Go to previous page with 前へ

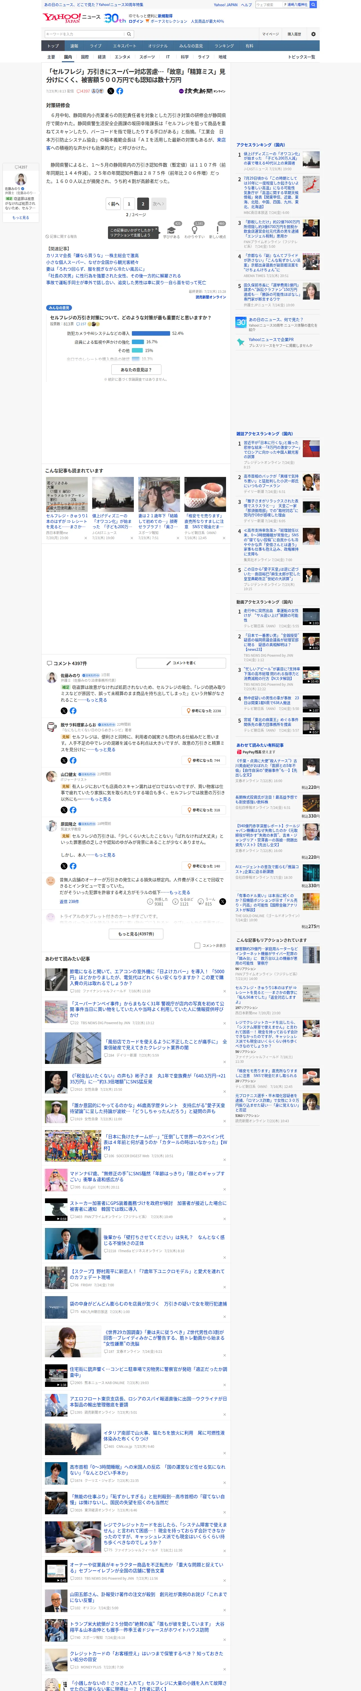pyautogui.click(x=114, y=204)
